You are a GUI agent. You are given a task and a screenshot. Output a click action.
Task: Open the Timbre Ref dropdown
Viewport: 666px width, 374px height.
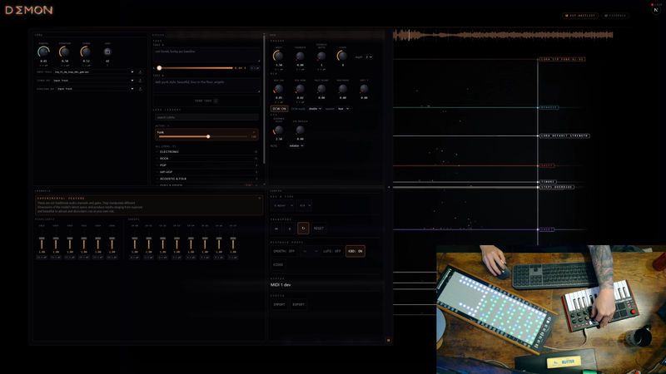click(x=94, y=81)
